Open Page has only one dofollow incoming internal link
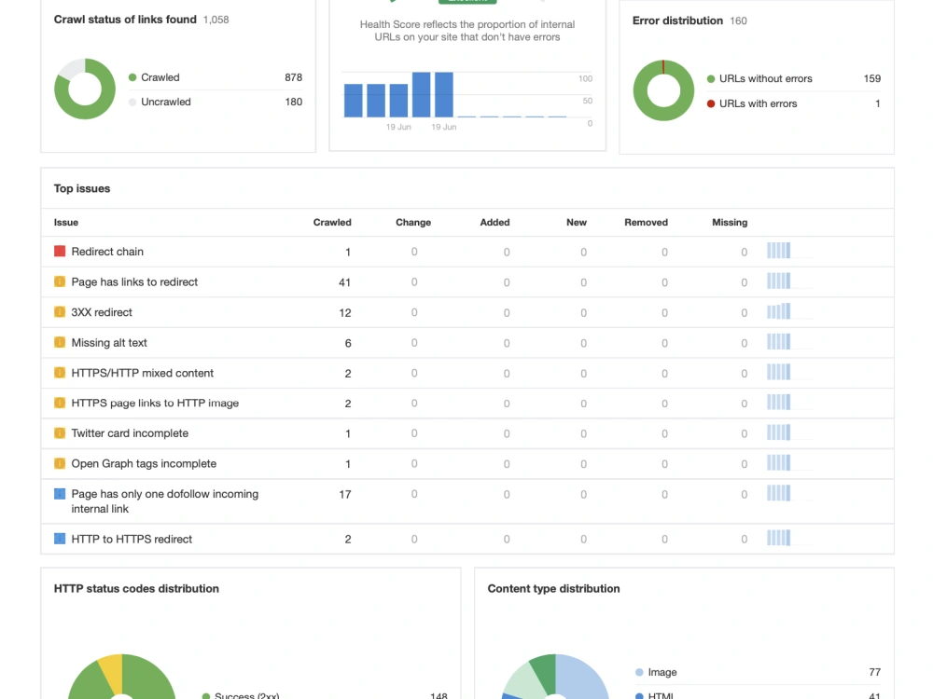The image size is (933, 699). point(165,501)
